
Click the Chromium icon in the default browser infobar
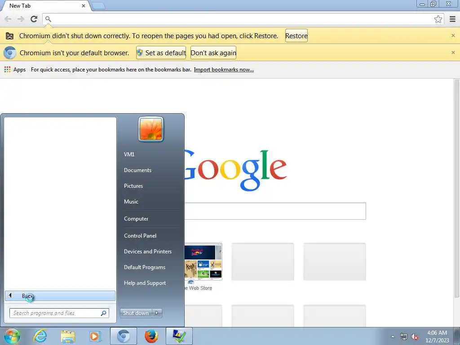coord(10,53)
